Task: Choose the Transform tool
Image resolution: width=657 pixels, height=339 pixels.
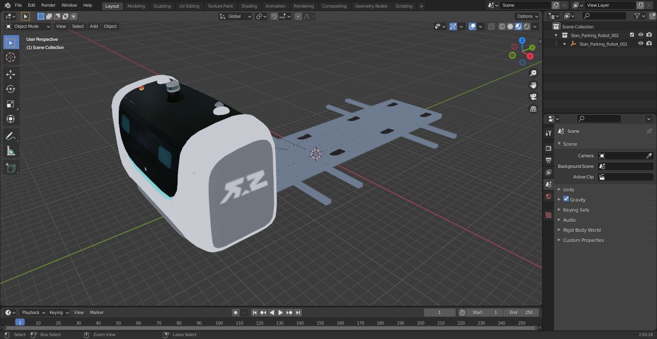Action: click(11, 119)
